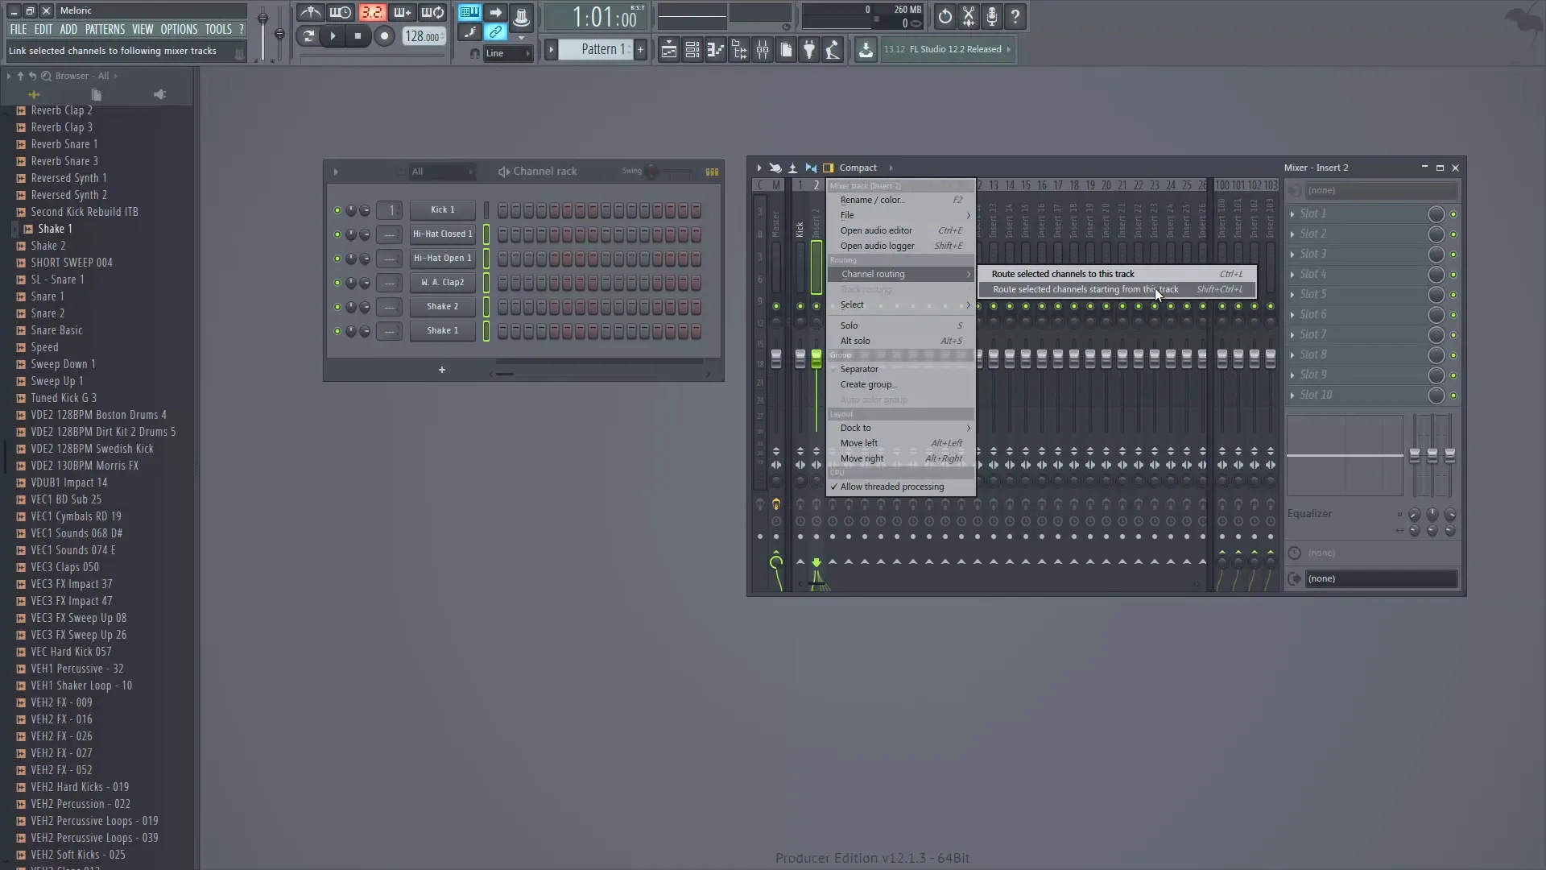Viewport: 1546px width, 870px height.
Task: Click the cut/scissors tools icon
Action: pos(968,16)
